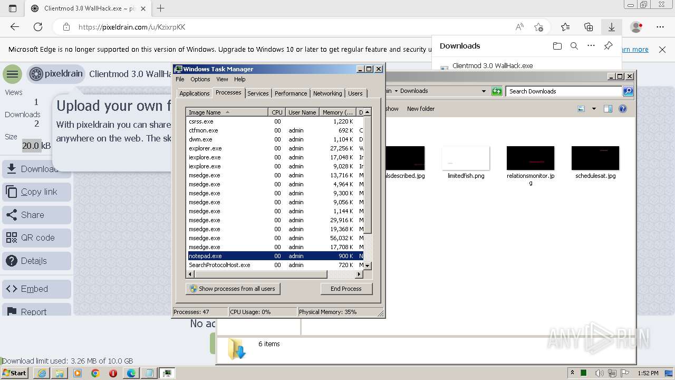This screenshot has width=675, height=380.
Task: Switch to Networking tab
Action: coord(327,93)
